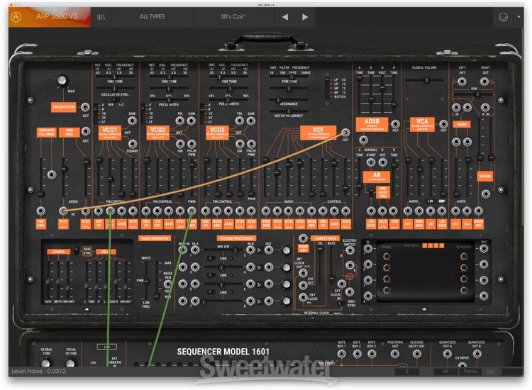Expand the small arrow beside MIDI icon
Viewport: 532px width, 390px height.
click(x=519, y=16)
